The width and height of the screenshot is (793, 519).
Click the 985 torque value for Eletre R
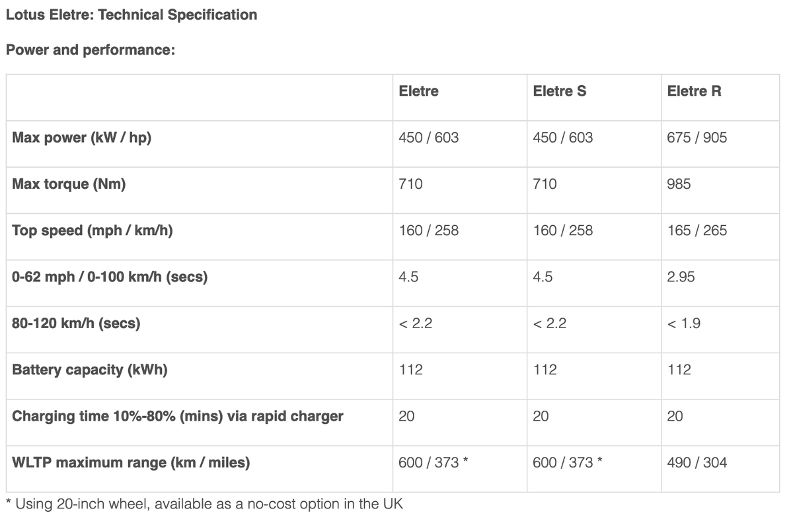[679, 184]
